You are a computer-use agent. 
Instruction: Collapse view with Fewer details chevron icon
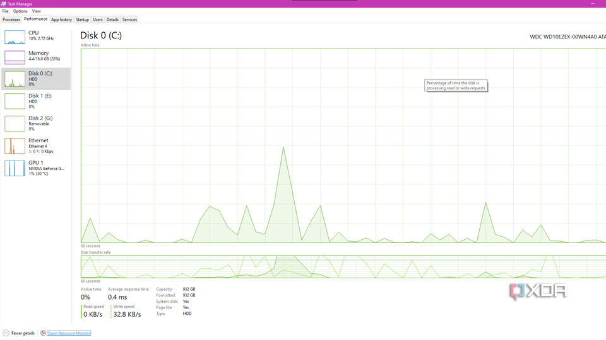click(6, 333)
